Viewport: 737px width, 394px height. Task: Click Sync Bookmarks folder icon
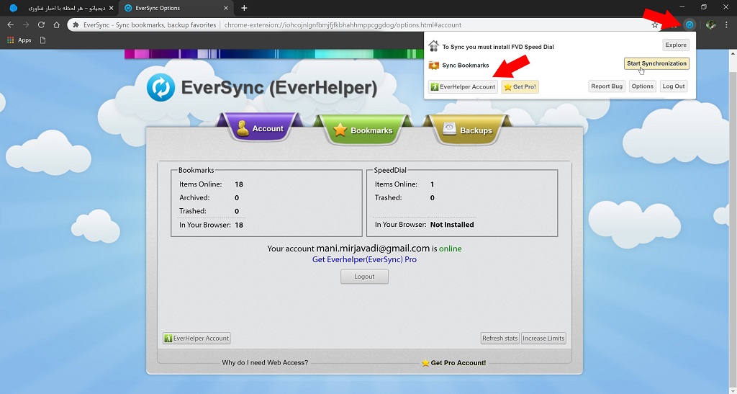(x=433, y=66)
